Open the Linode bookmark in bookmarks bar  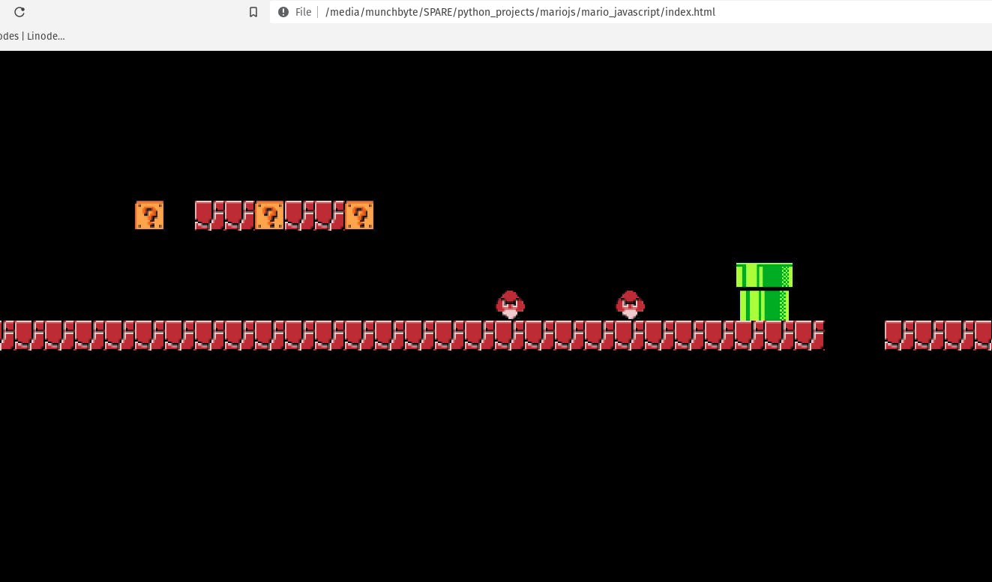click(32, 36)
